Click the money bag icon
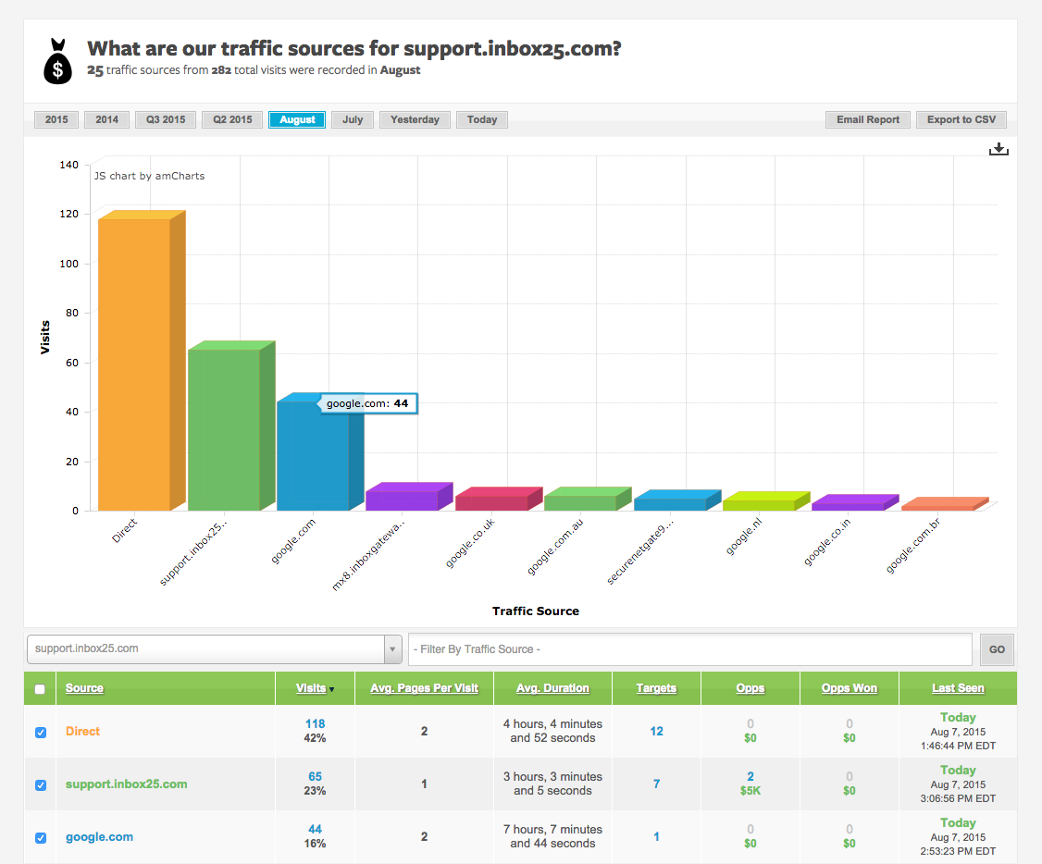1042x864 pixels. (57, 61)
